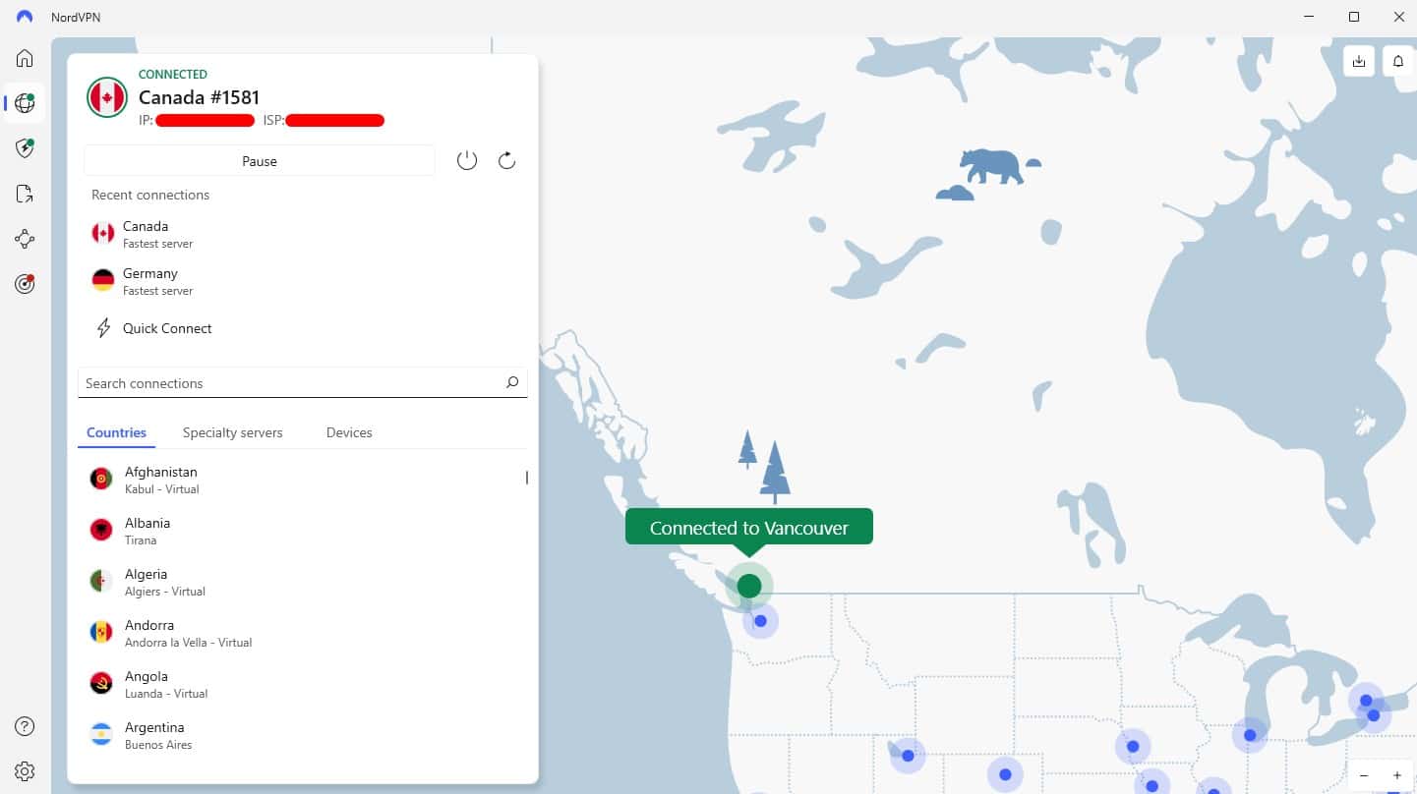Zoom in the map with plus button
This screenshot has height=794, width=1417.
pyautogui.click(x=1396, y=775)
